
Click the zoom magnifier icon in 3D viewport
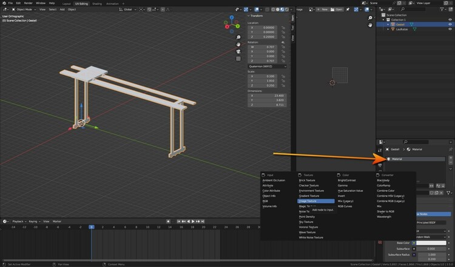(239, 38)
